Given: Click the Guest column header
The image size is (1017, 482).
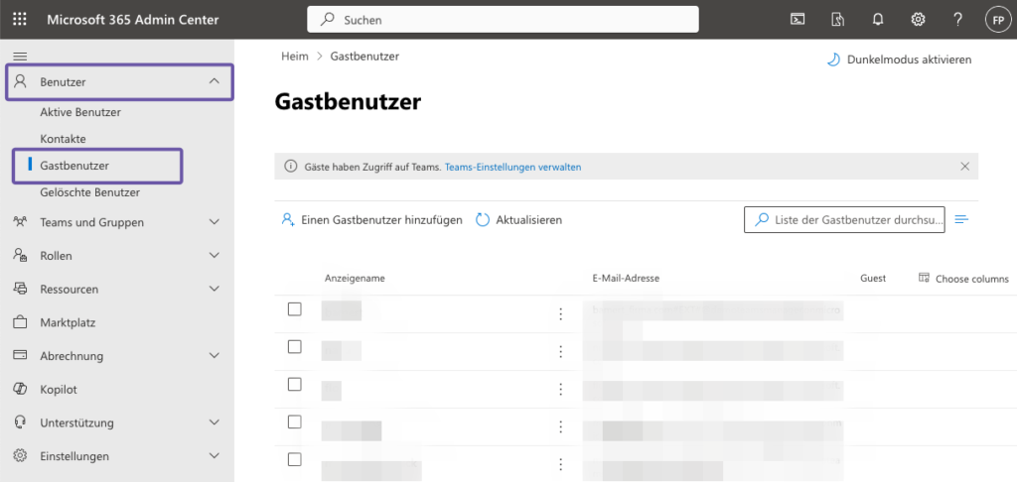Looking at the screenshot, I should pyautogui.click(x=873, y=278).
